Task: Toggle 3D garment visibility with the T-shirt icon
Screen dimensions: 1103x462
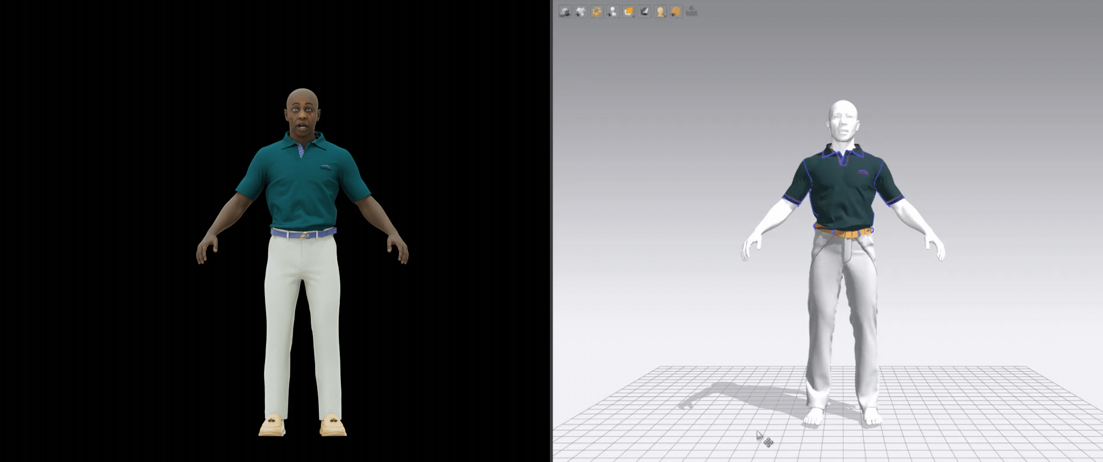Action: coord(581,11)
